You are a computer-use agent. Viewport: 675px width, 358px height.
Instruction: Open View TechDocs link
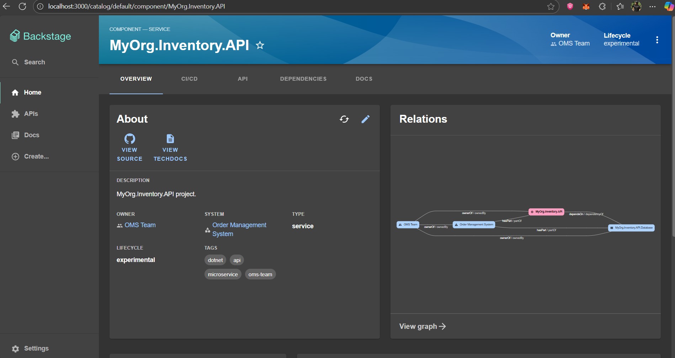coord(170,148)
